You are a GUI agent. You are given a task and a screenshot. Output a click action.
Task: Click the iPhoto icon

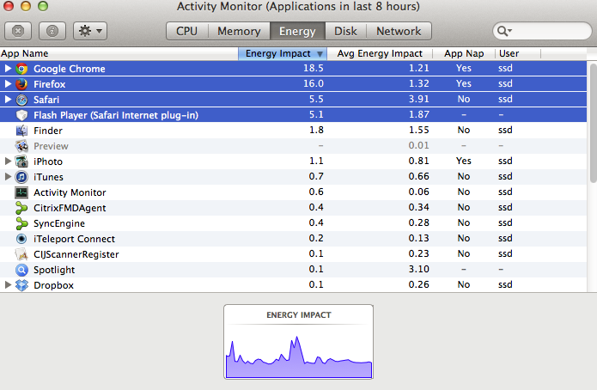[21, 161]
